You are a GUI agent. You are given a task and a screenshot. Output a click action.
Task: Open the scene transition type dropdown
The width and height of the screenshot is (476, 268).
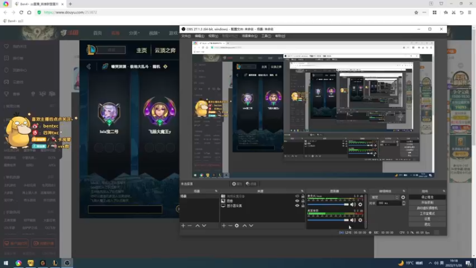[x=384, y=197]
